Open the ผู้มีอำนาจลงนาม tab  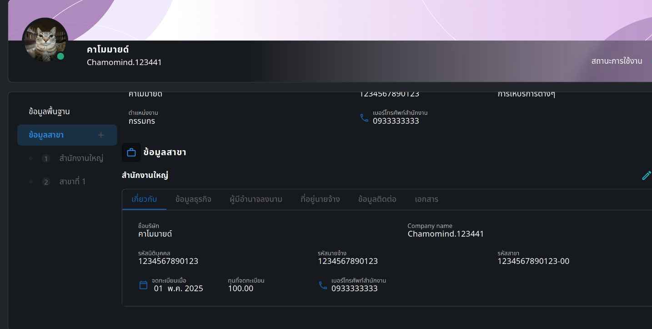[x=256, y=199]
